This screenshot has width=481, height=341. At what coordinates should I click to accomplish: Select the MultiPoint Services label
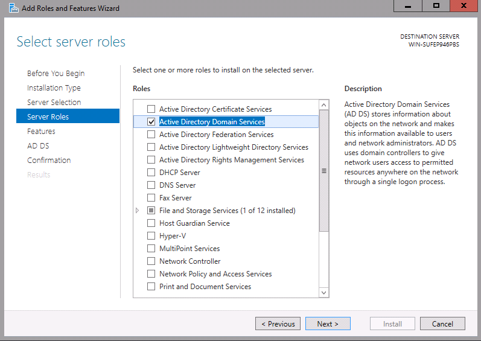point(190,249)
